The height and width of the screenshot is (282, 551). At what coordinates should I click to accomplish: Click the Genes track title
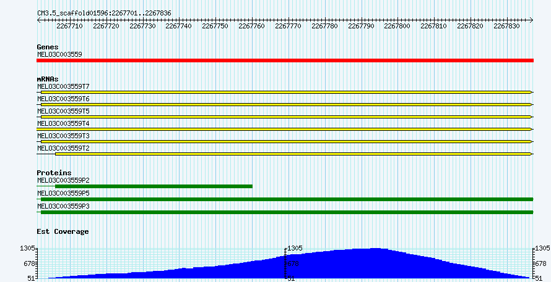click(48, 47)
